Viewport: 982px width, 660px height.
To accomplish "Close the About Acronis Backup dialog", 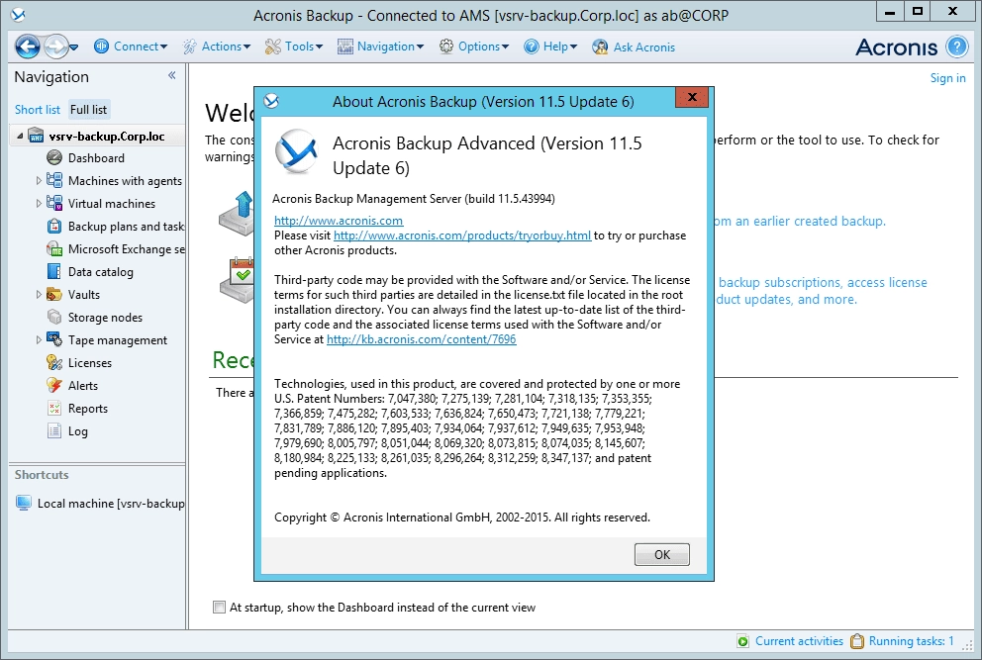I will point(692,97).
